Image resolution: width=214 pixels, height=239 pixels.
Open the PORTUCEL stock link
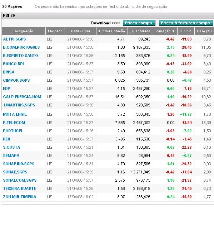click(x=13, y=131)
